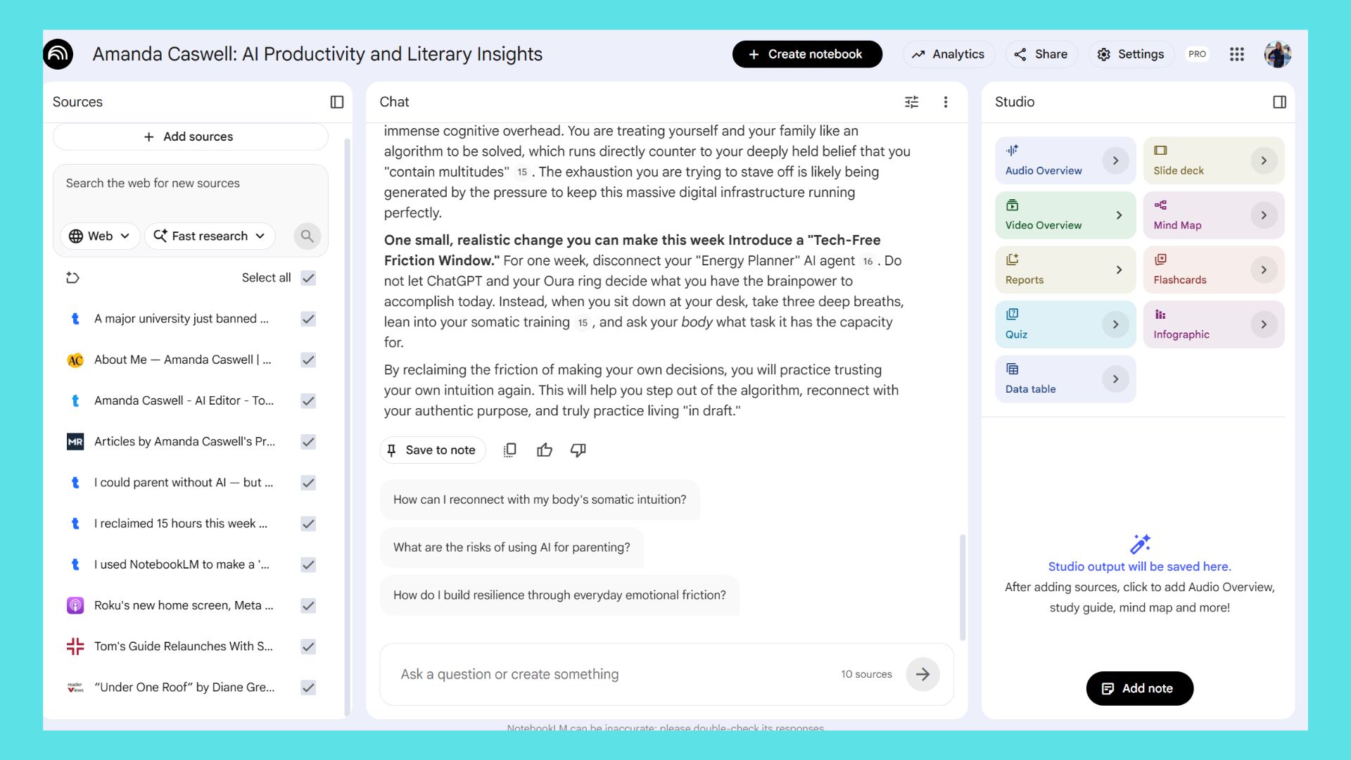Open Settings

click(x=1131, y=54)
